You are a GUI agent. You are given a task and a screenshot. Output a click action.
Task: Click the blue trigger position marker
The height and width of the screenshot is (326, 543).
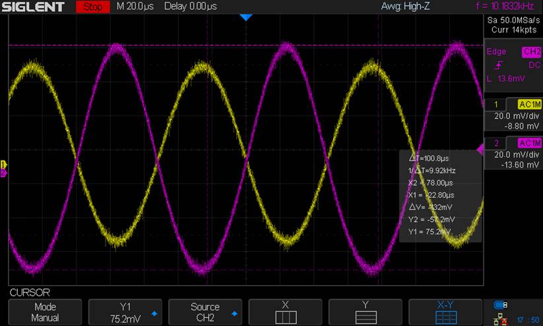[x=246, y=17]
